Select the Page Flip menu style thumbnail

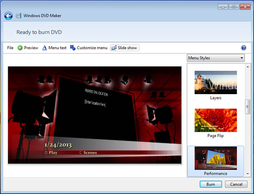tap(215, 120)
